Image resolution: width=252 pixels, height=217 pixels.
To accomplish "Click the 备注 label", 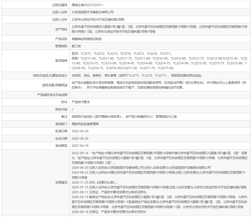I will pyautogui.click(x=64, y=117).
